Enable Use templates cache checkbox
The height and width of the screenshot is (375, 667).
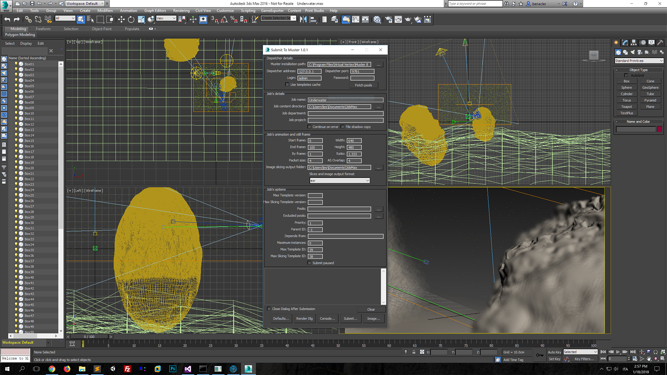tap(287, 85)
